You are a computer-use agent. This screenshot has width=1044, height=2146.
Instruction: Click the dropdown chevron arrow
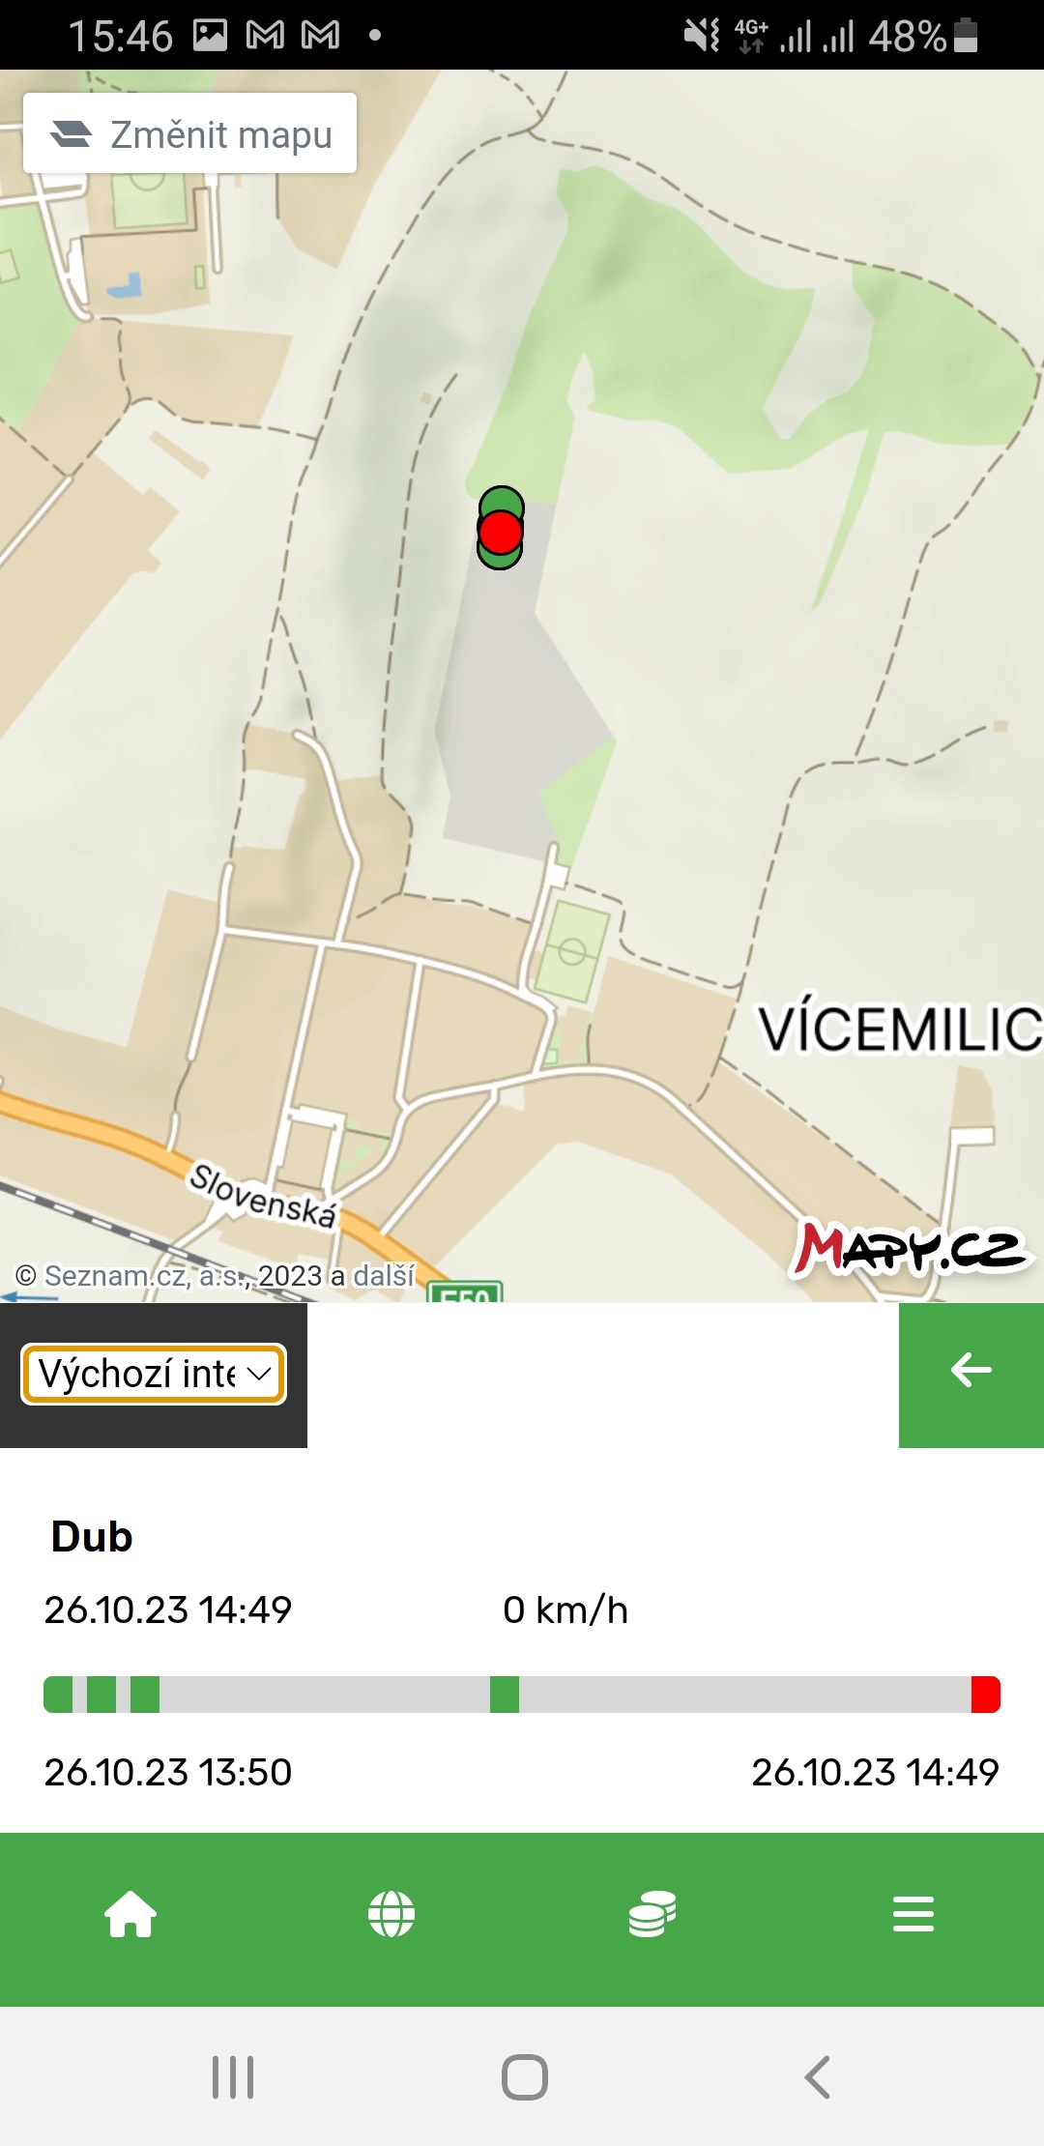click(258, 1374)
